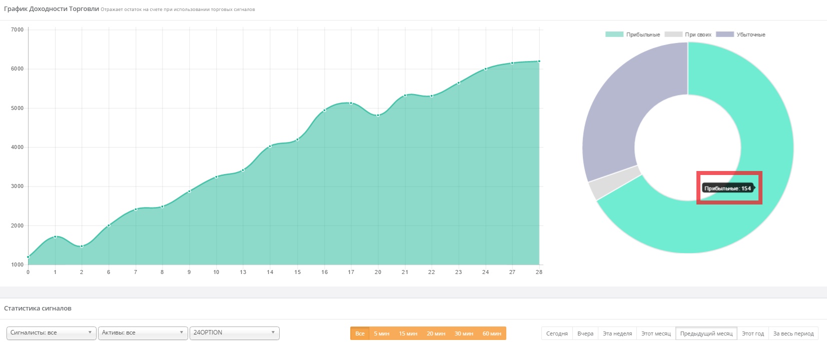Switch to the Вчера period tab
The height and width of the screenshot is (342, 827).
tap(585, 333)
